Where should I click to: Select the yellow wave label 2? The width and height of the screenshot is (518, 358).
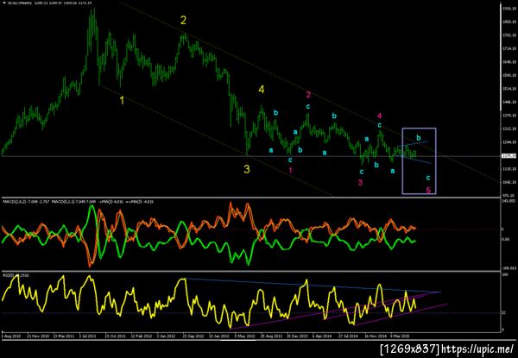[x=183, y=21]
